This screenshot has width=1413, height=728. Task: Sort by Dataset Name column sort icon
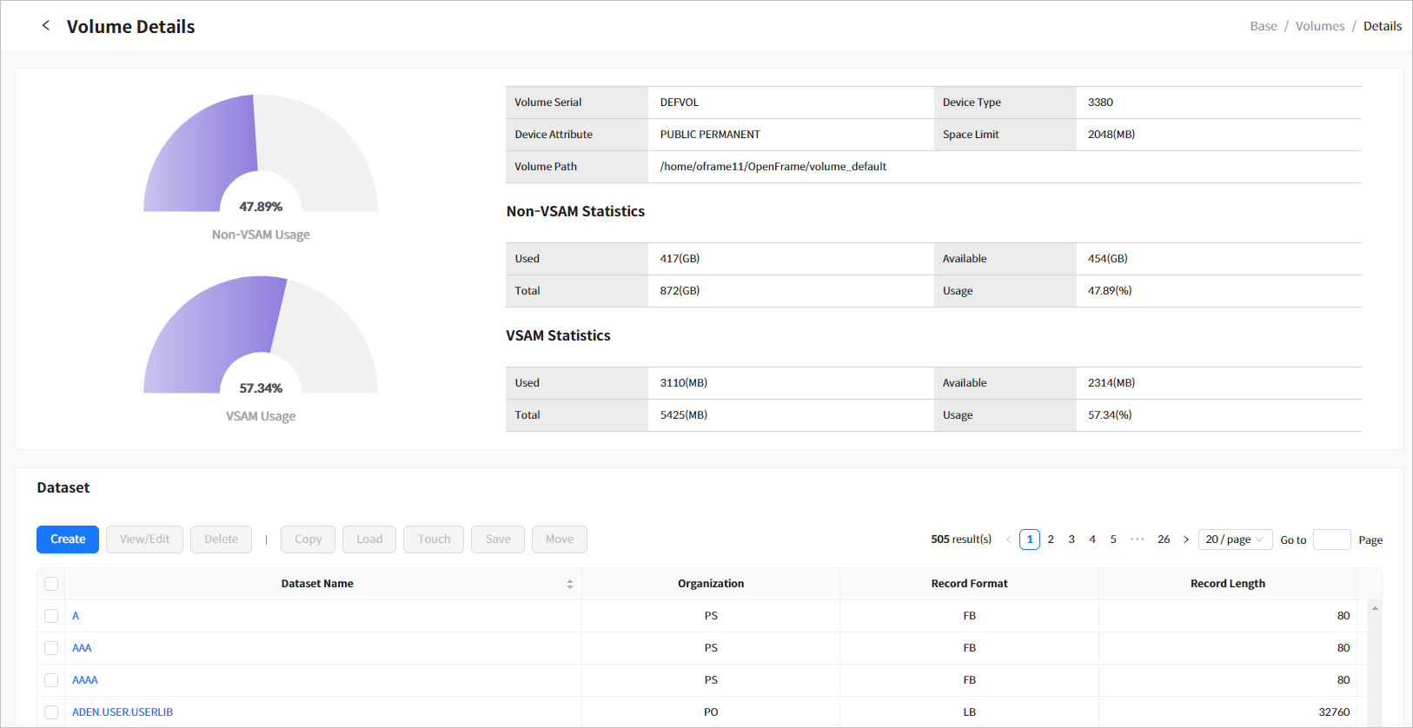click(569, 584)
